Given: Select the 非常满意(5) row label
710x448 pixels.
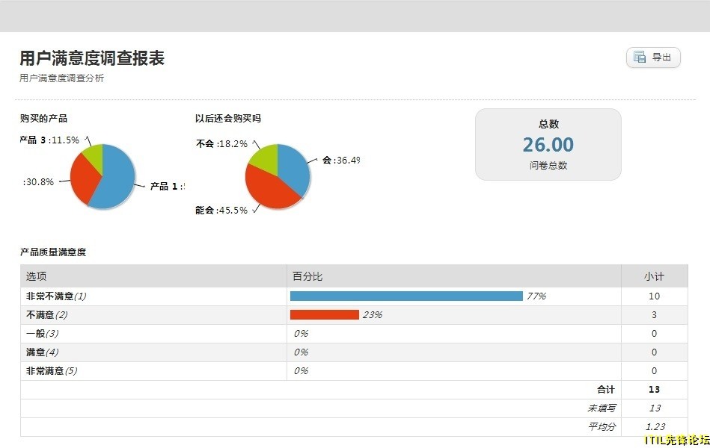Looking at the screenshot, I should tap(51, 371).
